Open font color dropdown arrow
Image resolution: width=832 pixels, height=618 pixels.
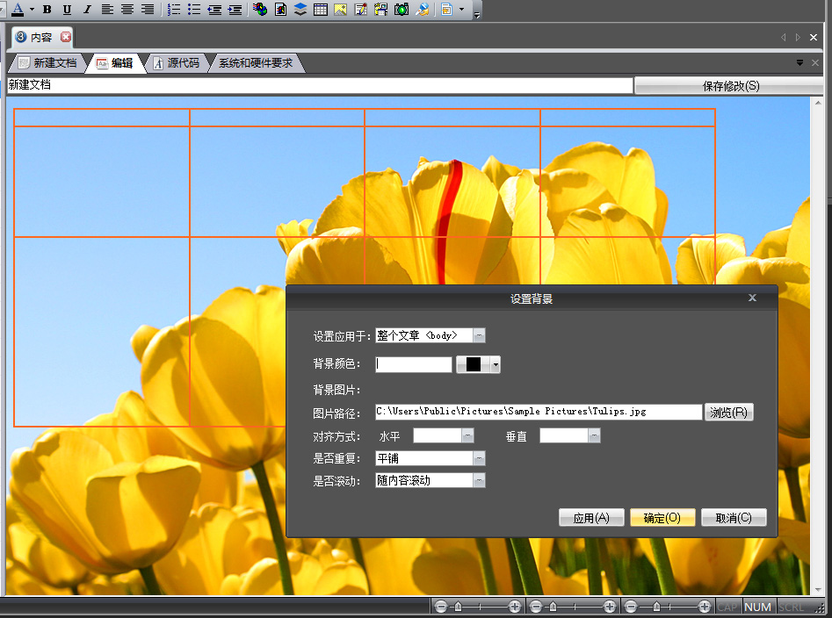point(32,10)
